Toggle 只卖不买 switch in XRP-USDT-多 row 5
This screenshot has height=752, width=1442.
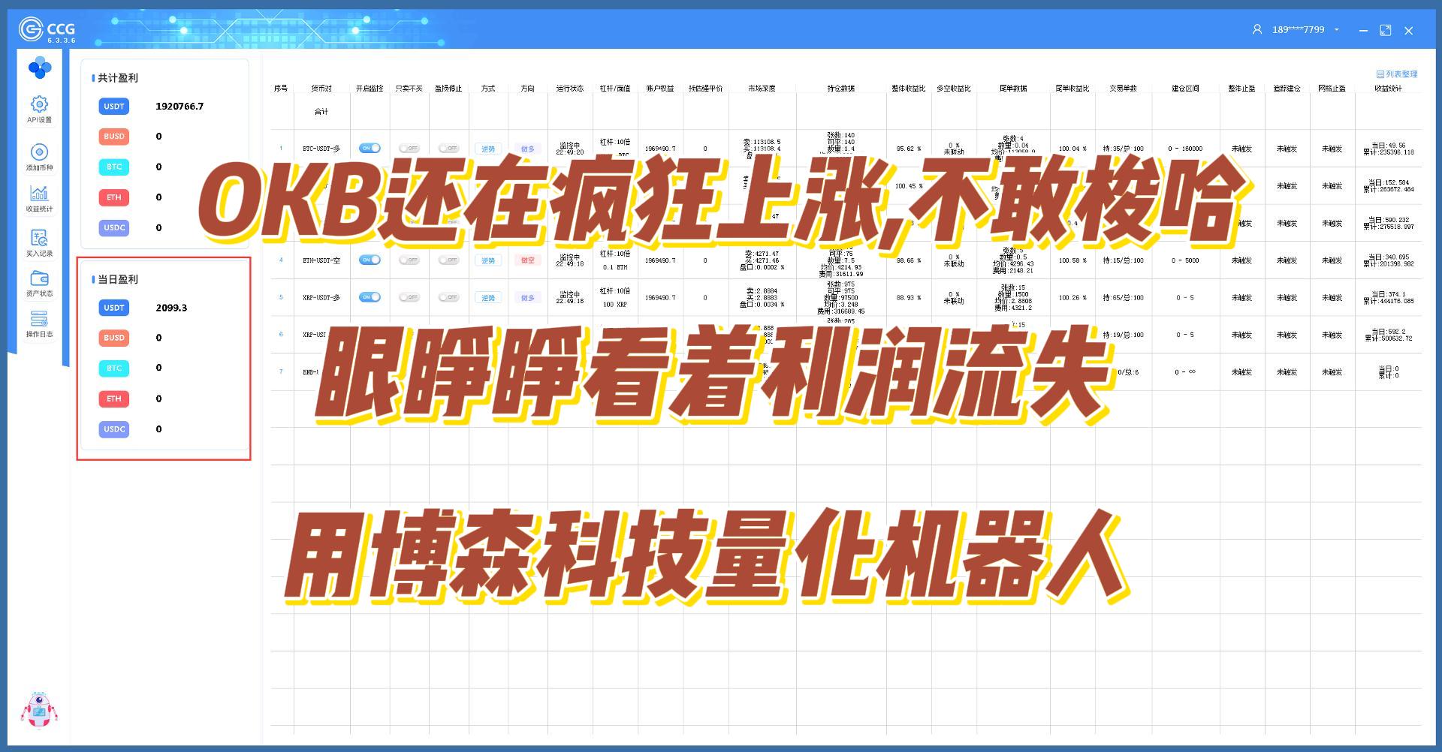pos(409,297)
